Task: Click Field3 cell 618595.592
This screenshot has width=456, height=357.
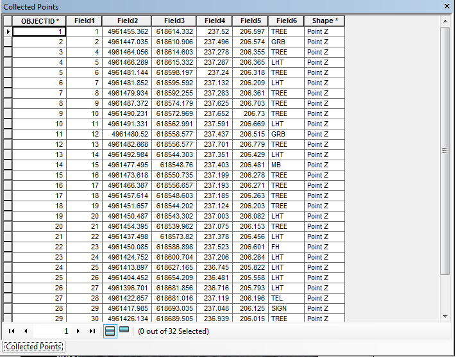Action: pyautogui.click(x=174, y=83)
